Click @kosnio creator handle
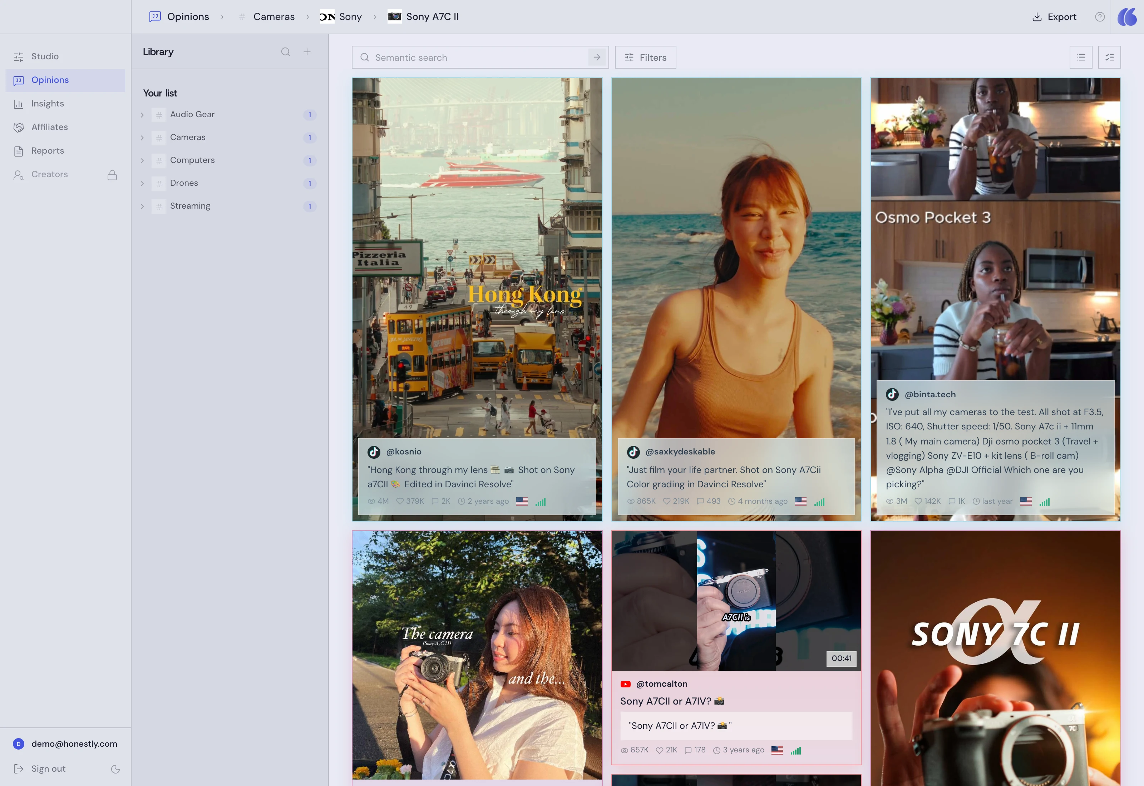 coord(404,452)
